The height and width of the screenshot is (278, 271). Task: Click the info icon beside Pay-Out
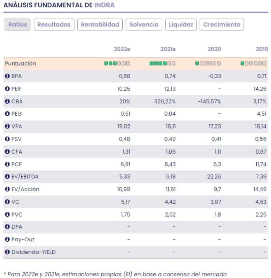pyautogui.click(x=7, y=240)
